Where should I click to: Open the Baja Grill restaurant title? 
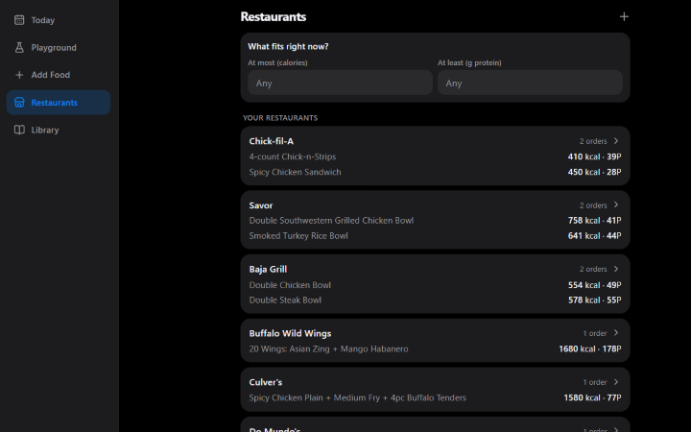(x=268, y=270)
